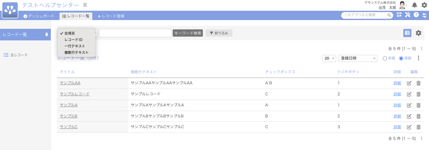This screenshot has width=429, height=150.
Task: Open 詳細 for サンプルB row
Action: [x=397, y=116]
